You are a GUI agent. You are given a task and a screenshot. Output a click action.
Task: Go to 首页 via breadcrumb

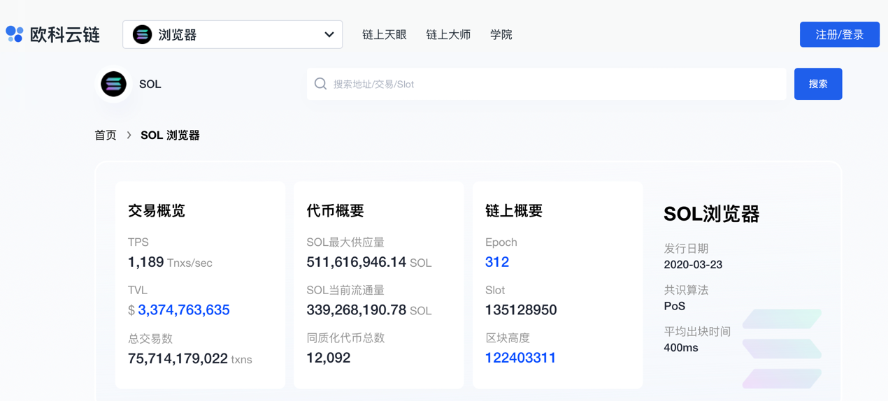(106, 136)
